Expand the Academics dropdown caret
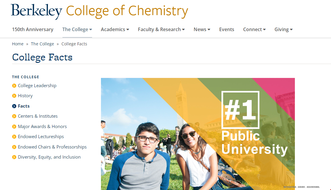331x190 pixels. 128,30
